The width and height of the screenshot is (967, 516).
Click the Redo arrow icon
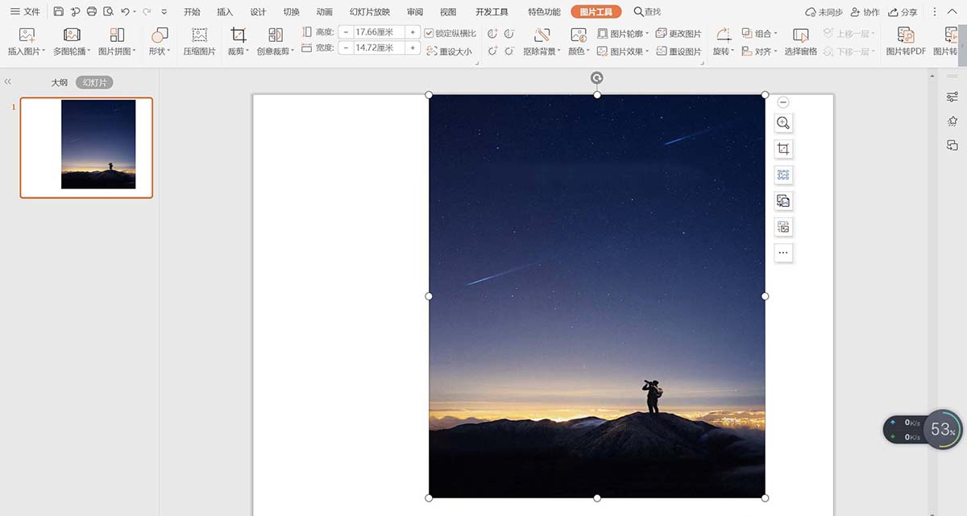147,12
